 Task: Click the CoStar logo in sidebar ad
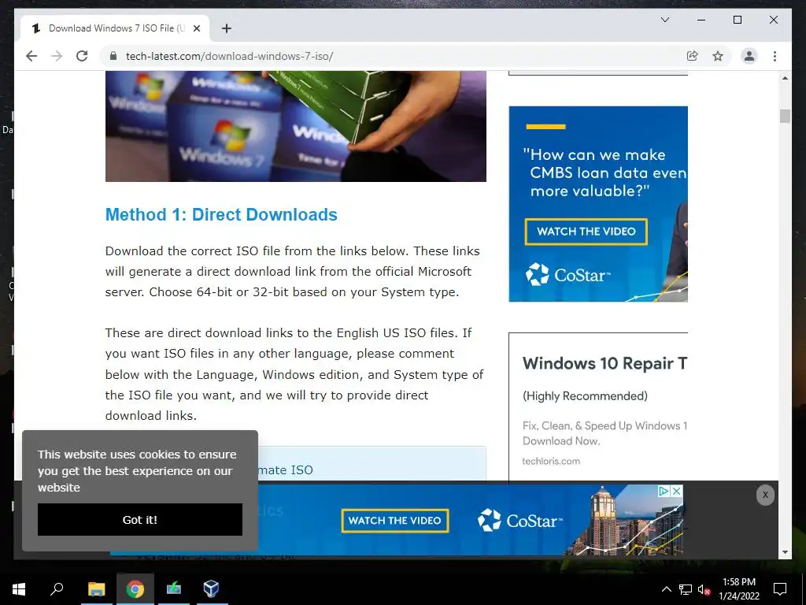click(568, 275)
